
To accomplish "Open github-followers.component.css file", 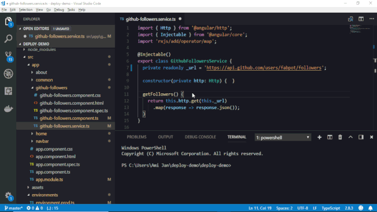I will (x=70, y=96).
